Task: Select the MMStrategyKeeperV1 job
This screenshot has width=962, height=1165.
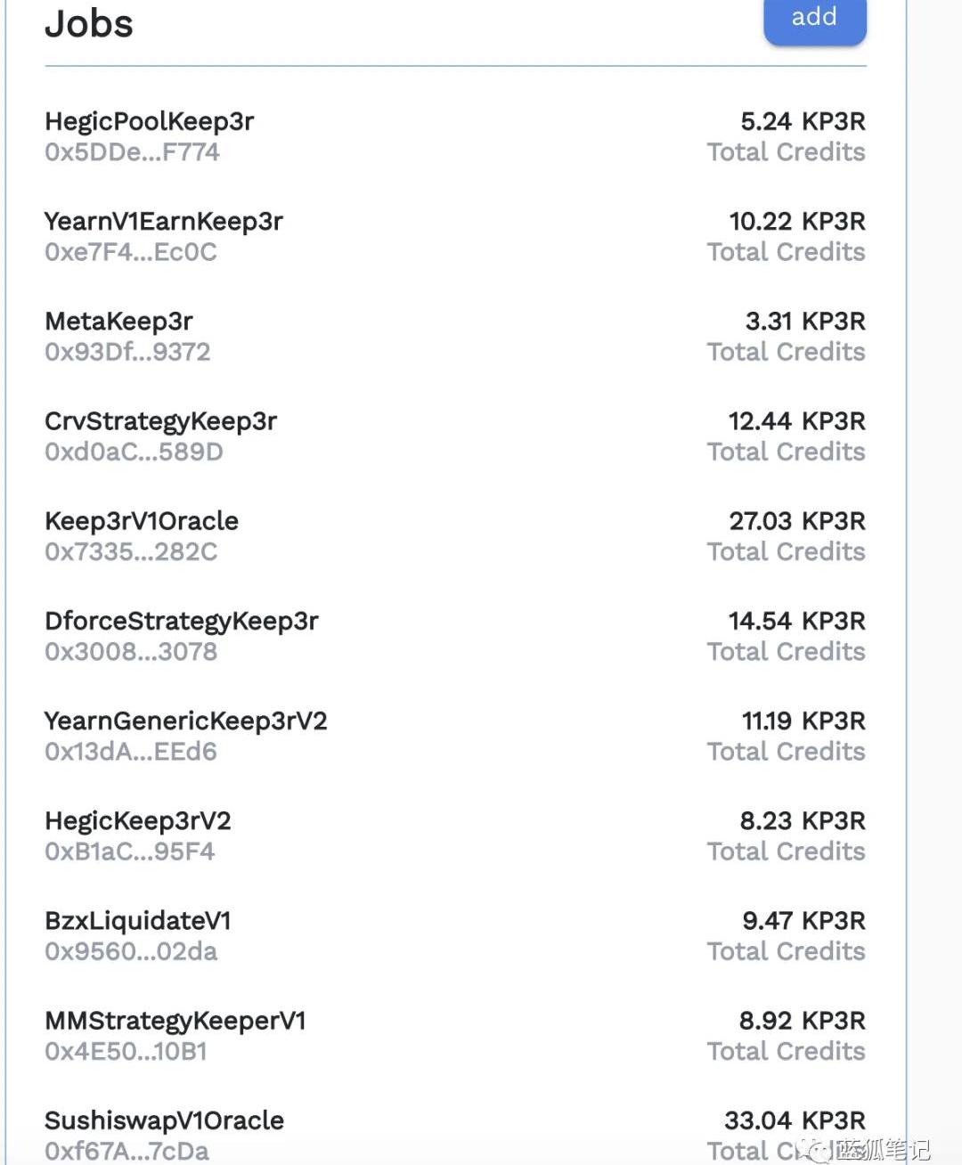Action: pos(175,1021)
